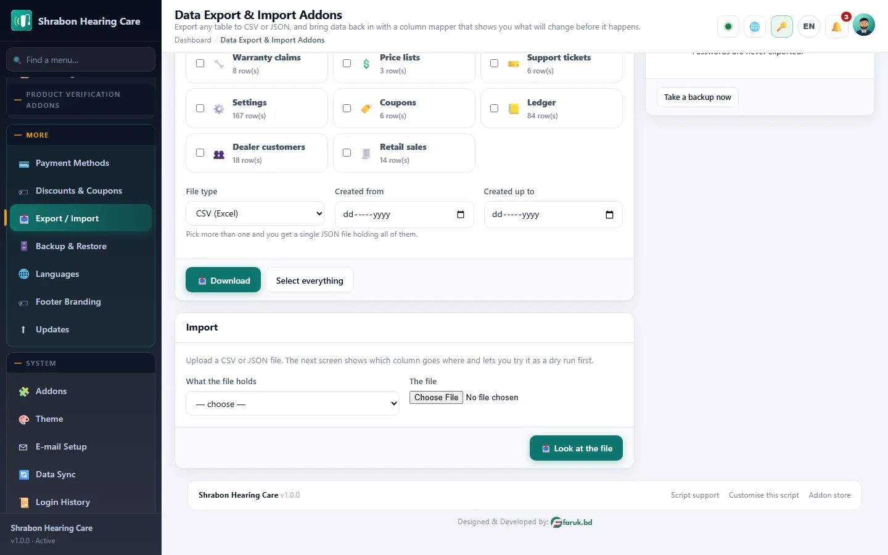Click the Shrabon Hearing Care logo icon
888x555 pixels.
click(22, 21)
